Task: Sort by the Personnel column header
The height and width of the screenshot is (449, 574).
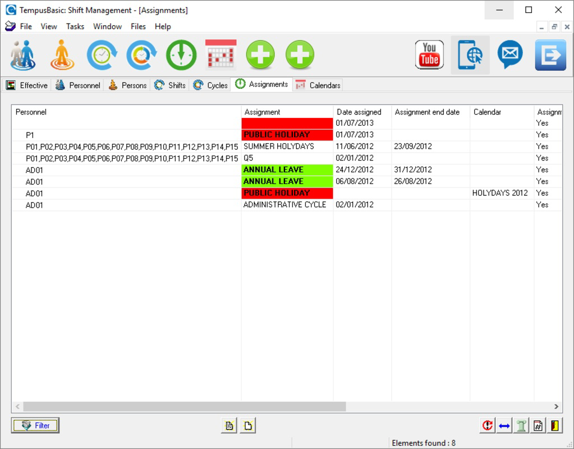Action: click(126, 112)
